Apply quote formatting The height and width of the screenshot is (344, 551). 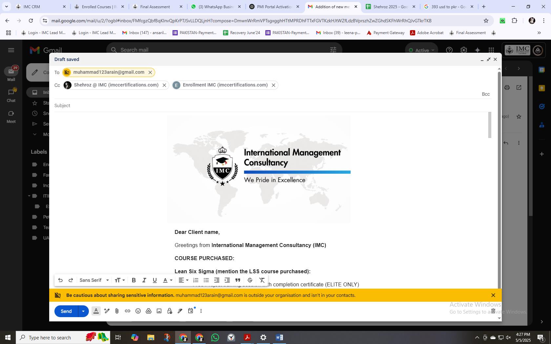point(238,280)
